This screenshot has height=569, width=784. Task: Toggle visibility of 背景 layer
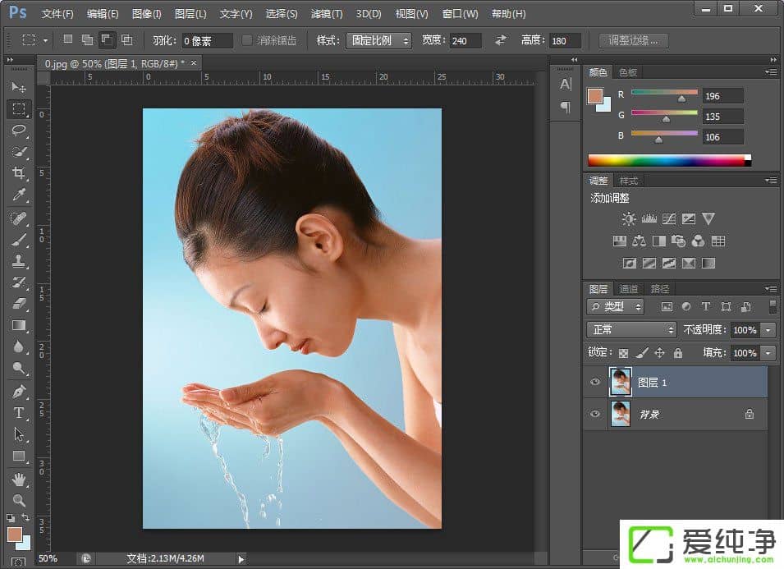595,414
